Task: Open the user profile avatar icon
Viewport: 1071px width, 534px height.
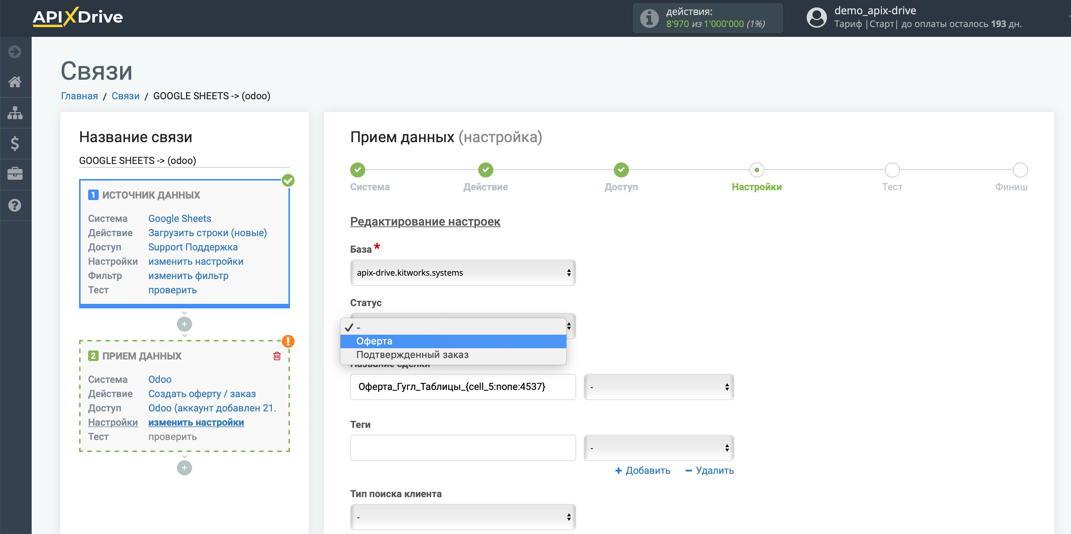Action: (x=816, y=18)
